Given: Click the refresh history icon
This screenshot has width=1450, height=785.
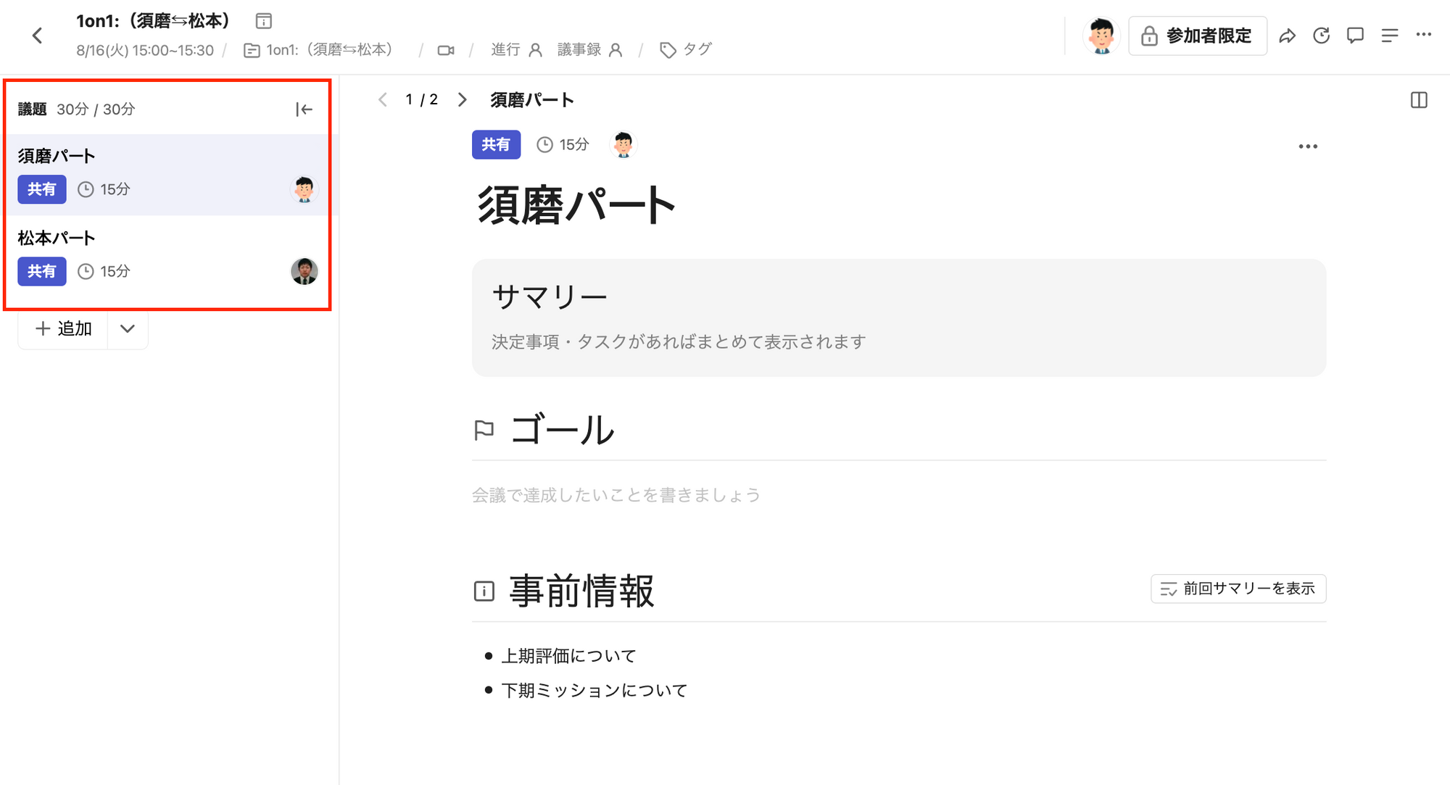Looking at the screenshot, I should pyautogui.click(x=1321, y=36).
